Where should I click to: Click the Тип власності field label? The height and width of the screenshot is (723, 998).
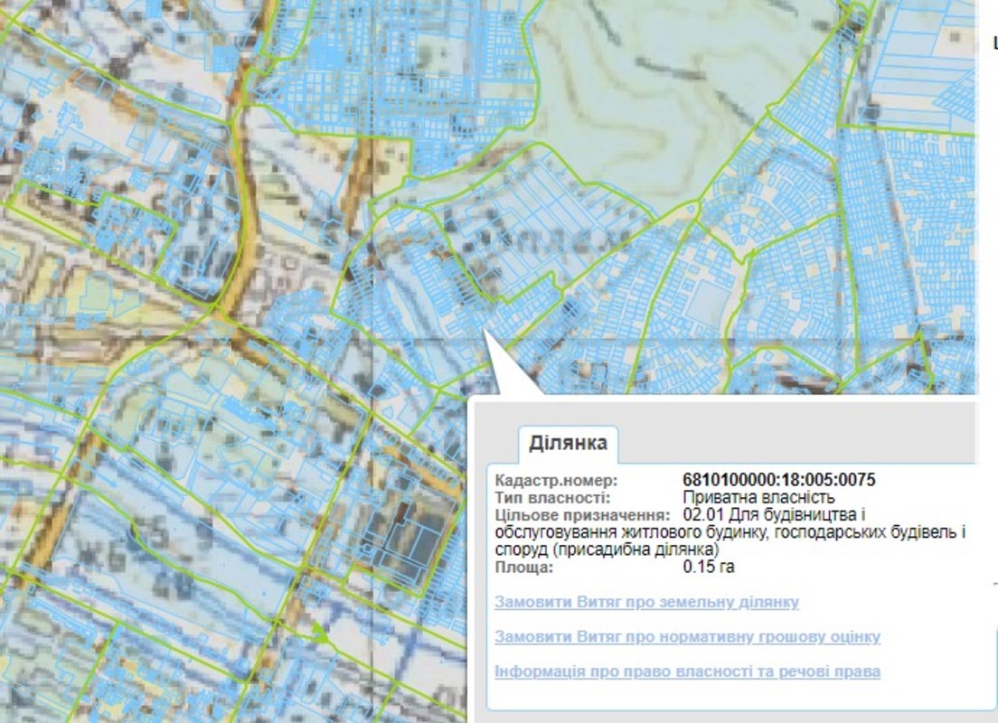point(552,497)
